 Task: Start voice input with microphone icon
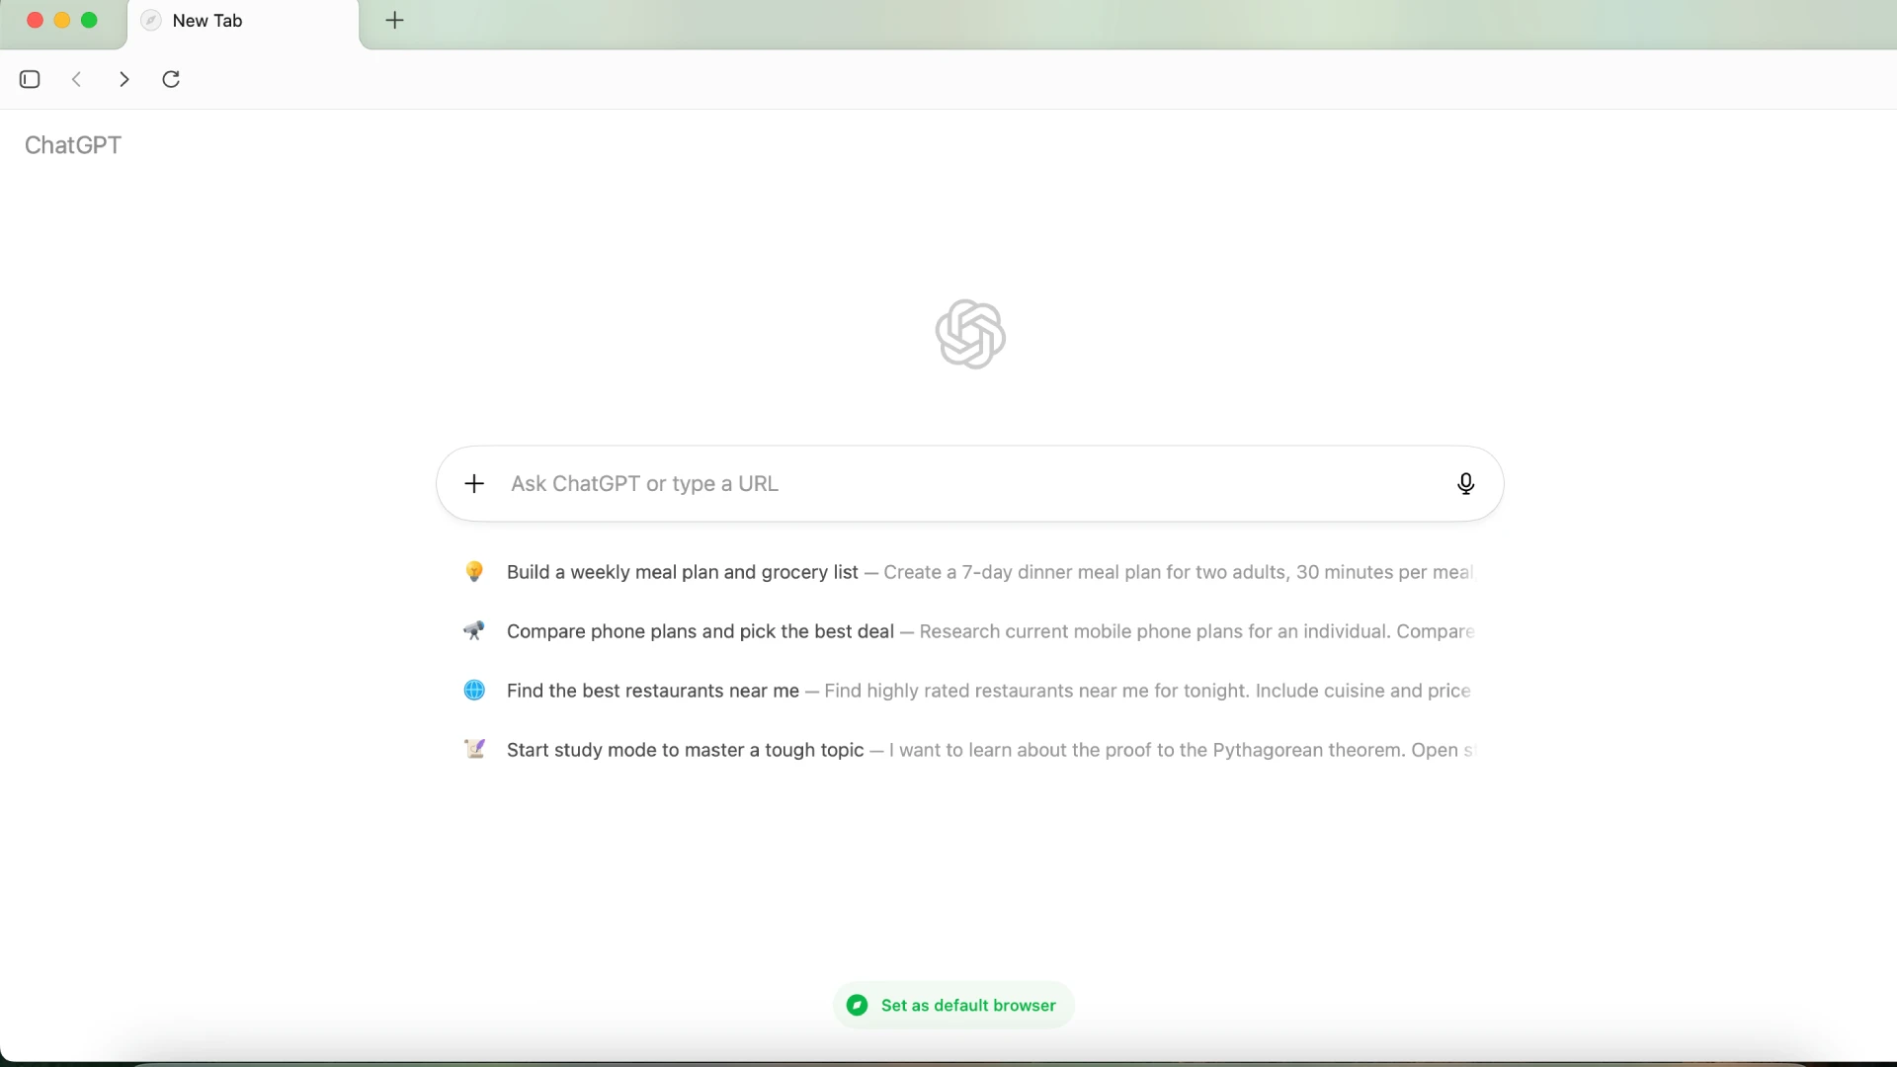(x=1466, y=483)
